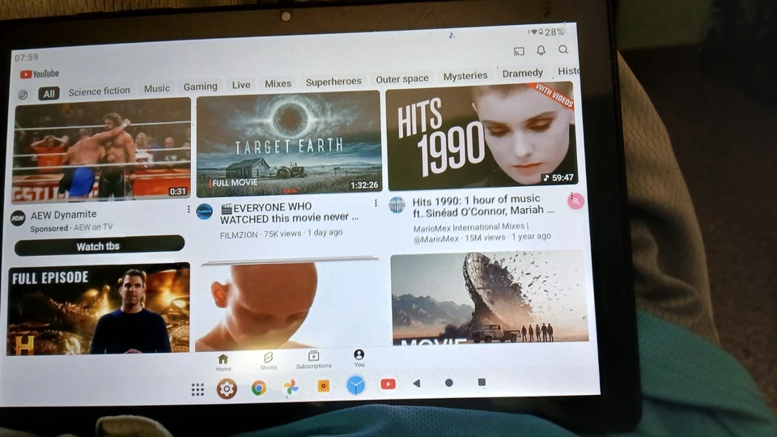The height and width of the screenshot is (437, 777).
Task: Tap the Android home circle button
Action: (449, 383)
